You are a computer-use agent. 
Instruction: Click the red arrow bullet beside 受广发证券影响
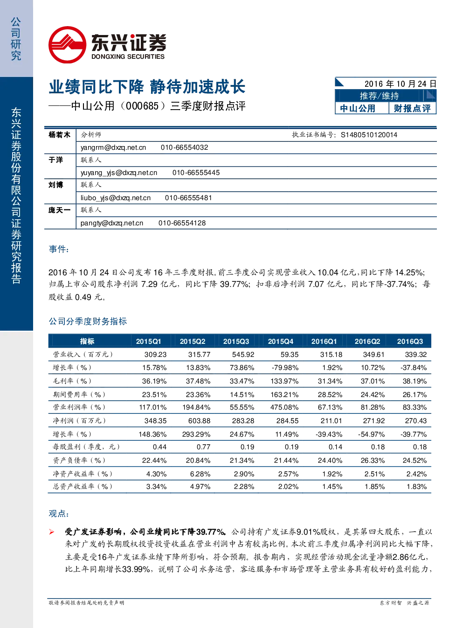coord(52,532)
